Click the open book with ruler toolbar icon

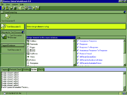[38, 8]
